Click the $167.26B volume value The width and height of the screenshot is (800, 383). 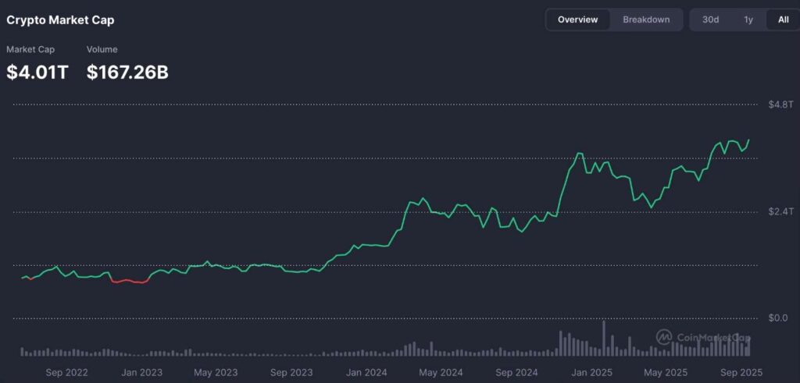(x=127, y=73)
